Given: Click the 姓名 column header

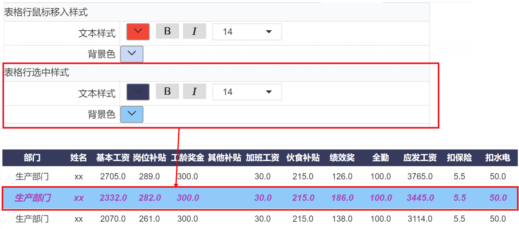Looking at the screenshot, I should (x=78, y=158).
